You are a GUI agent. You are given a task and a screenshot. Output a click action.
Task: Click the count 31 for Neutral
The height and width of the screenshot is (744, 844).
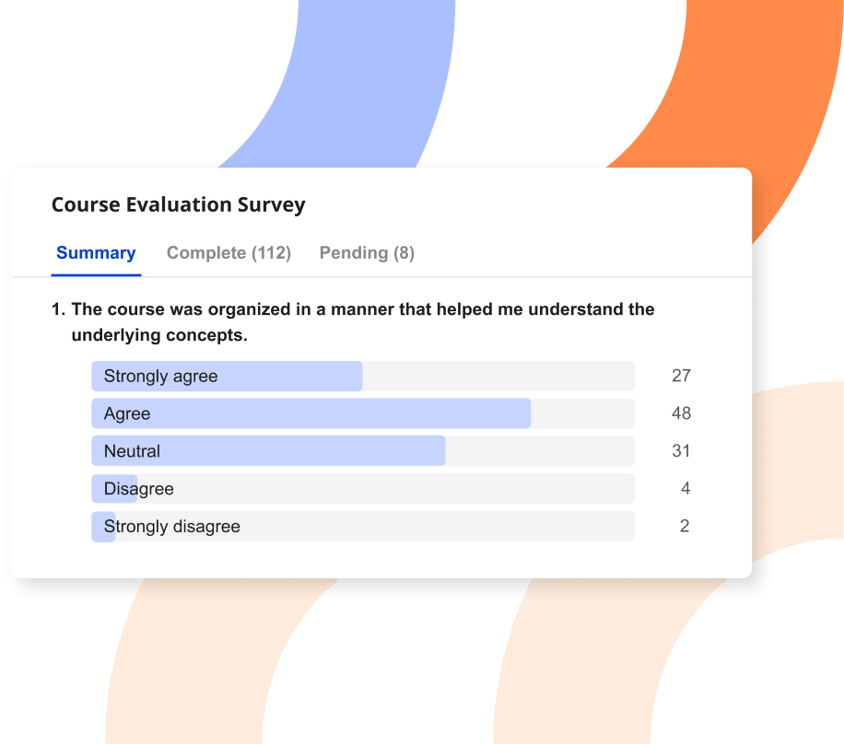click(681, 451)
